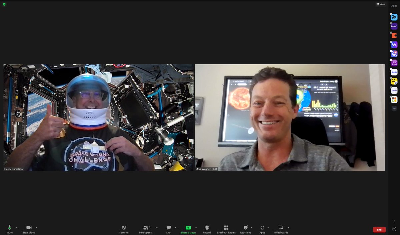Select Mark Wagner's video tile

coord(290,117)
